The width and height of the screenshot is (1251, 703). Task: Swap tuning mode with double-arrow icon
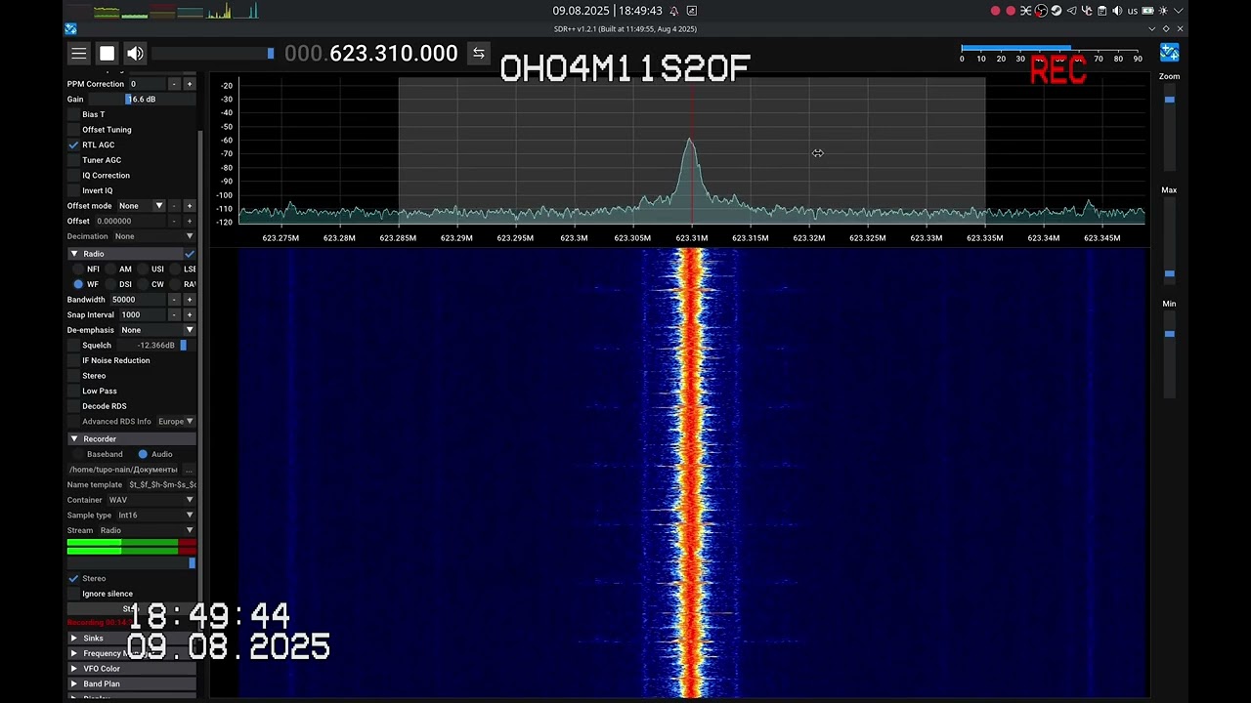[478, 54]
